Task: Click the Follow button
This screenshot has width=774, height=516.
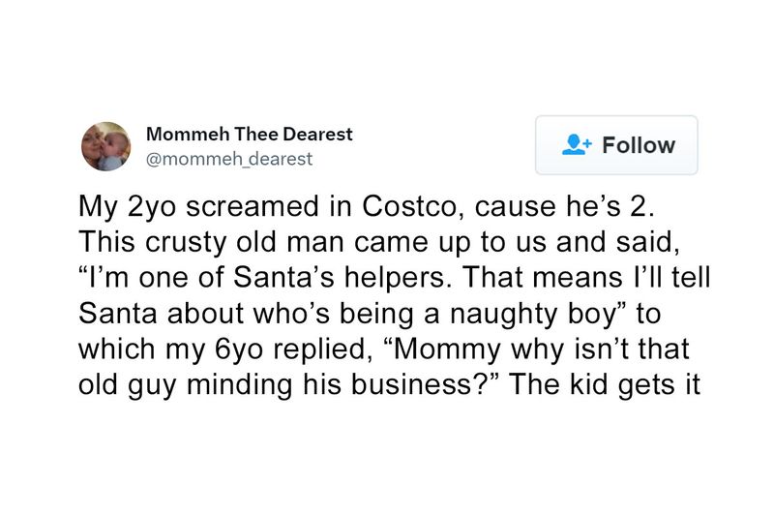Action: click(x=616, y=145)
